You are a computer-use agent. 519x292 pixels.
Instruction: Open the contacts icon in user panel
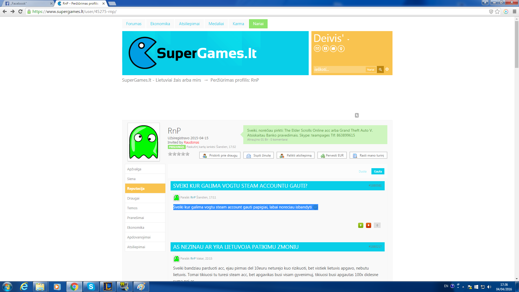(325, 49)
